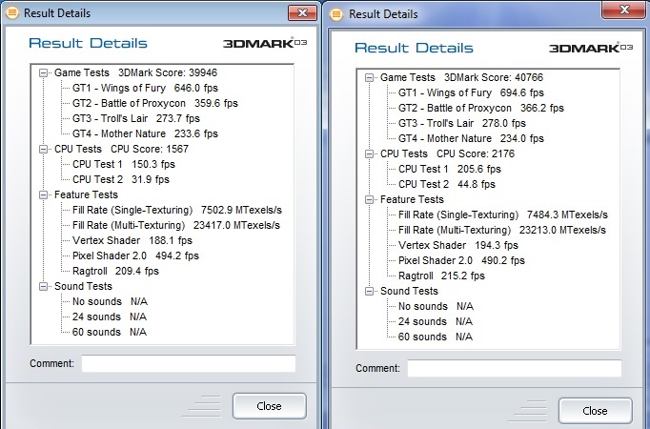Select Fill Rate Multi-Texturing 23213.0 MTexels/s row
The width and height of the screenshot is (650, 429).
(x=502, y=230)
